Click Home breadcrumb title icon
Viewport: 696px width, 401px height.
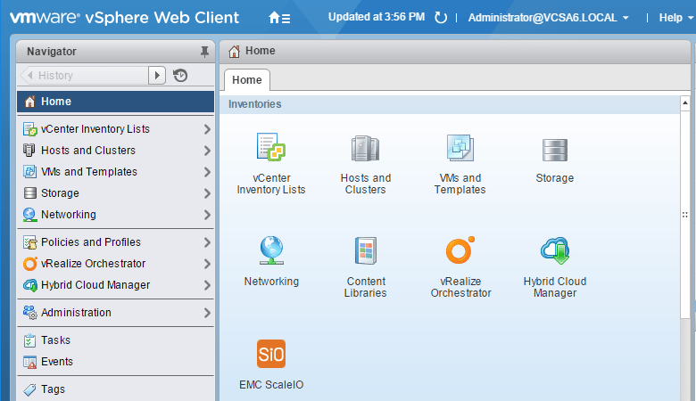pos(234,52)
